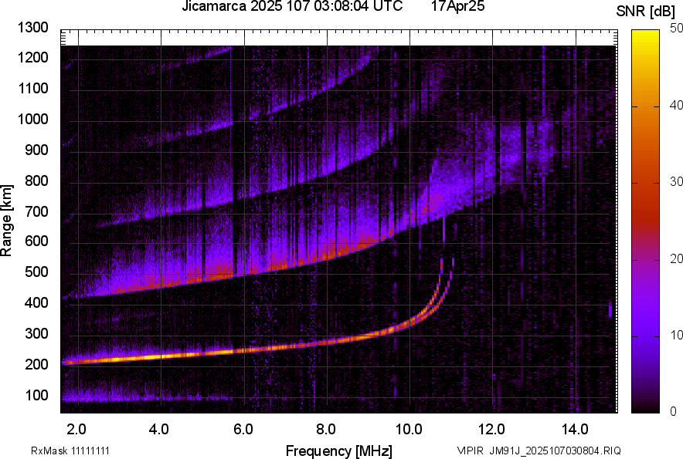Click the frequency tick label '12.0'
The height and width of the screenshot is (459, 683).
491,430
